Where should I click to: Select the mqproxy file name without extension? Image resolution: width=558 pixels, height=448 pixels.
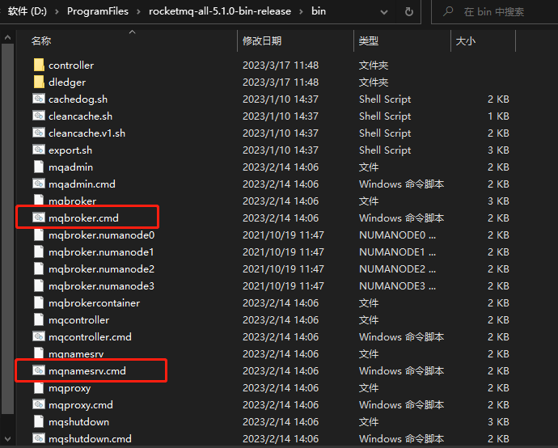70,388
